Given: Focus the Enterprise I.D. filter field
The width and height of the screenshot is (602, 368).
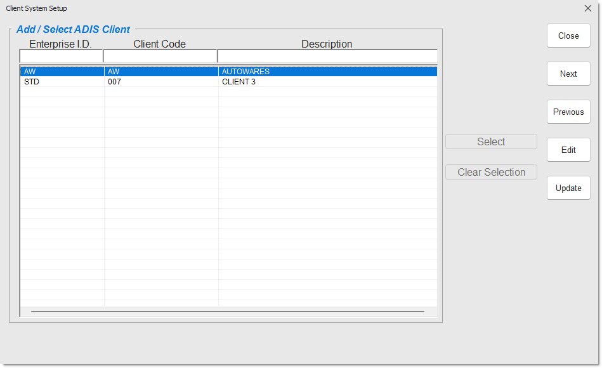Looking at the screenshot, I should tap(61, 56).
